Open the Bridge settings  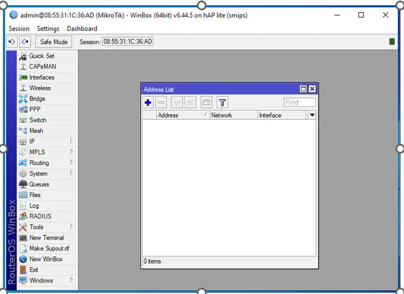point(47,99)
